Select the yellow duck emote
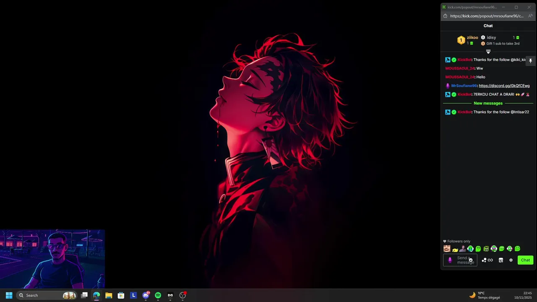 pos(455,249)
